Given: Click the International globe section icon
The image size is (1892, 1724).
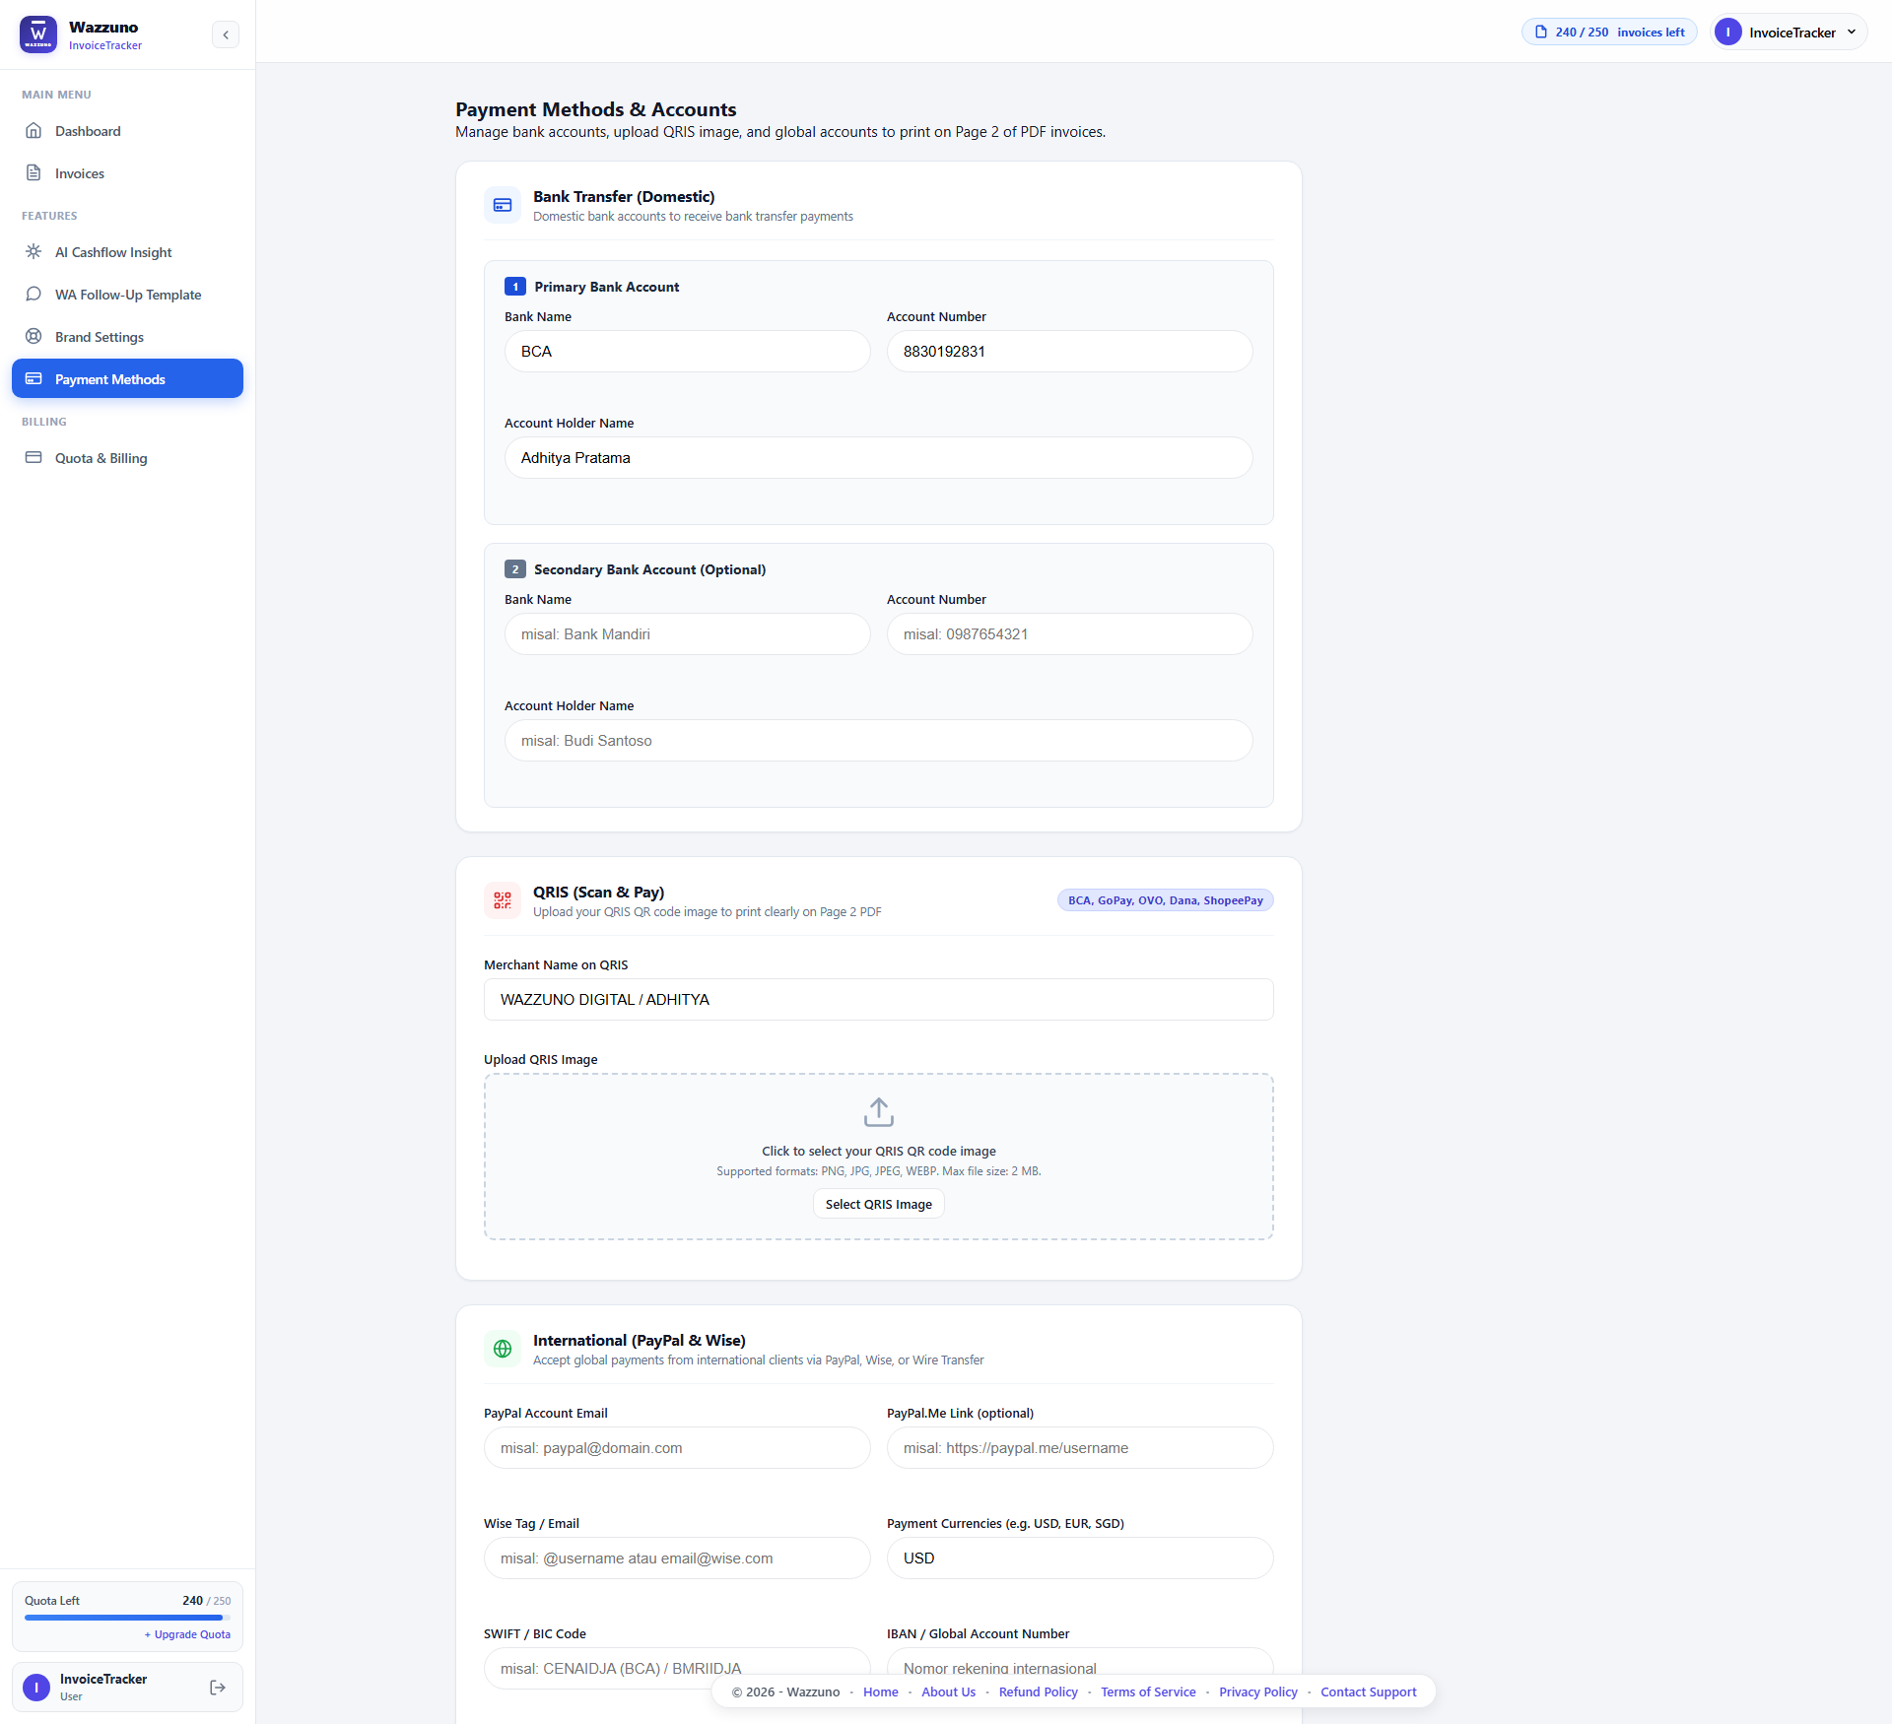Looking at the screenshot, I should click(x=503, y=1350).
